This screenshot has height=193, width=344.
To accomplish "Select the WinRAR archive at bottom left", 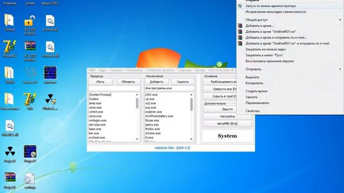I will pos(10,177).
